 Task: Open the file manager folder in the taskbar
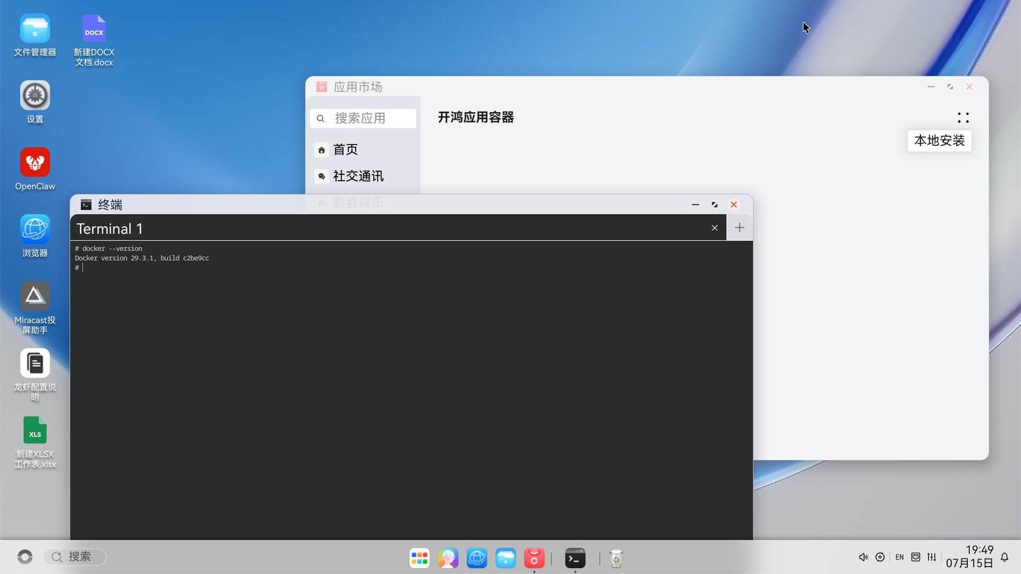[506, 558]
